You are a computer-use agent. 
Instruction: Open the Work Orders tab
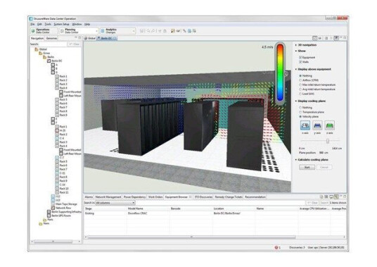tap(155, 197)
